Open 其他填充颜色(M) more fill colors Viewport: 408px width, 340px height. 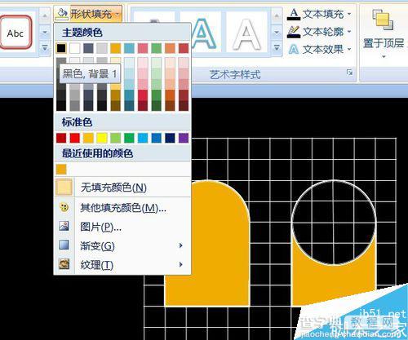(x=122, y=208)
